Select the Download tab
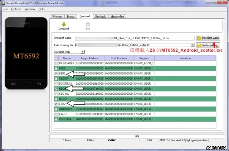 (x=85, y=16)
